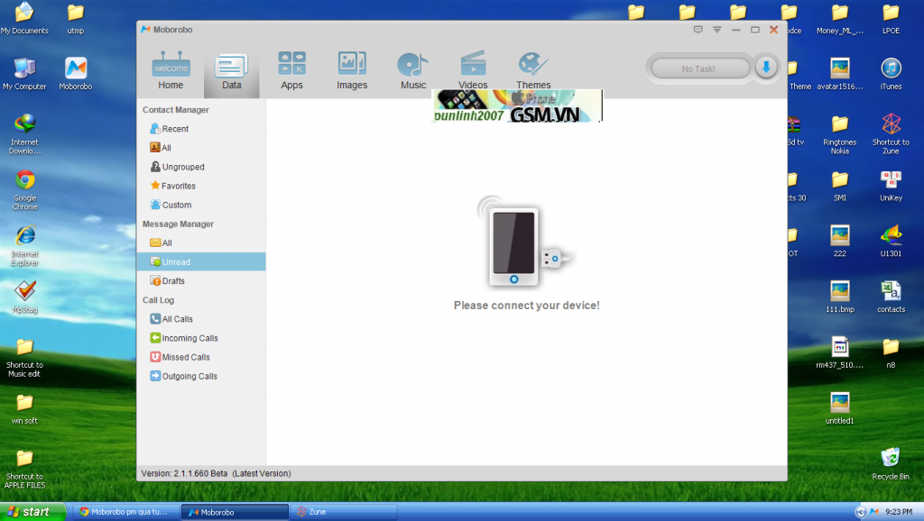Select the U1301 desktop icon

coord(891,242)
